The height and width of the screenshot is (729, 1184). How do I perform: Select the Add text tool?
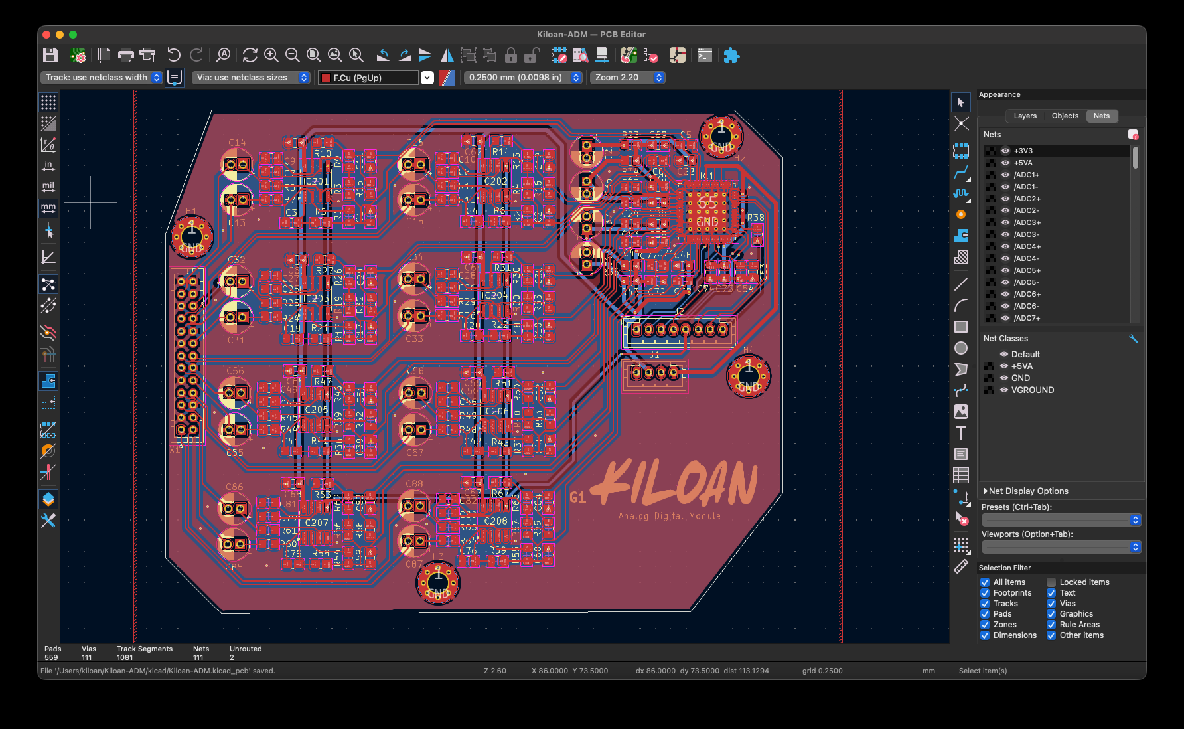tap(961, 433)
